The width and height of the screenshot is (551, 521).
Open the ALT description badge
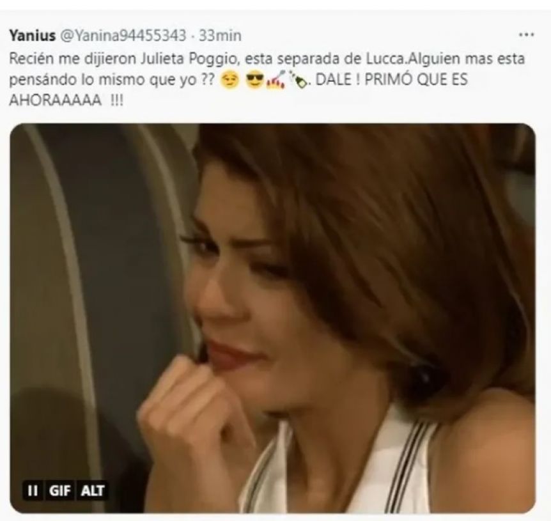tap(93, 490)
